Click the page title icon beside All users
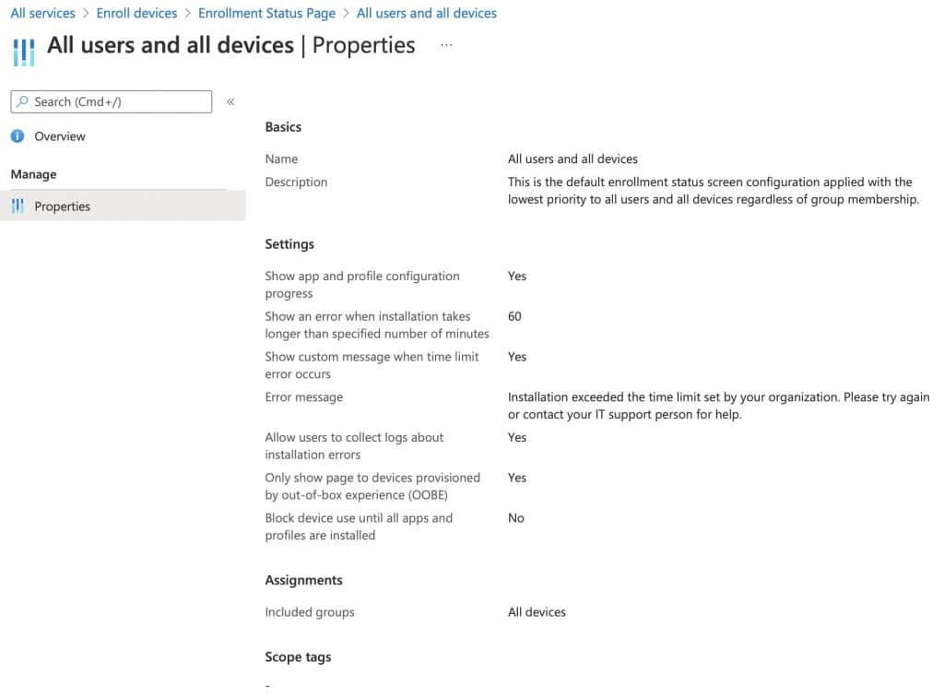The width and height of the screenshot is (944, 697). pos(22,52)
